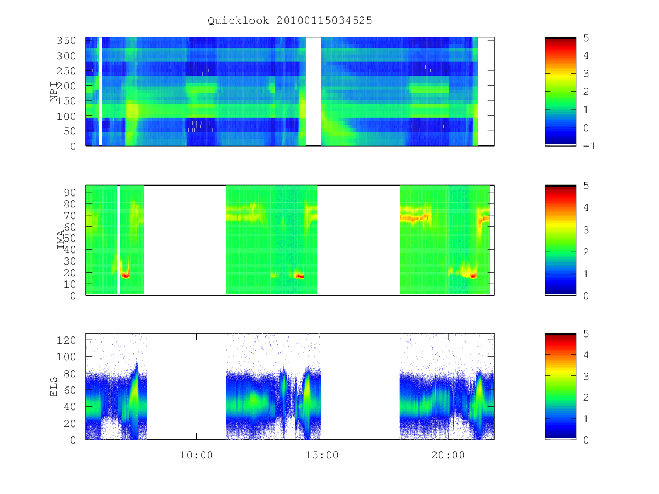The width and height of the screenshot is (659, 494).
Task: Click the 5 label on IMA colorbar
Action: click(587, 186)
